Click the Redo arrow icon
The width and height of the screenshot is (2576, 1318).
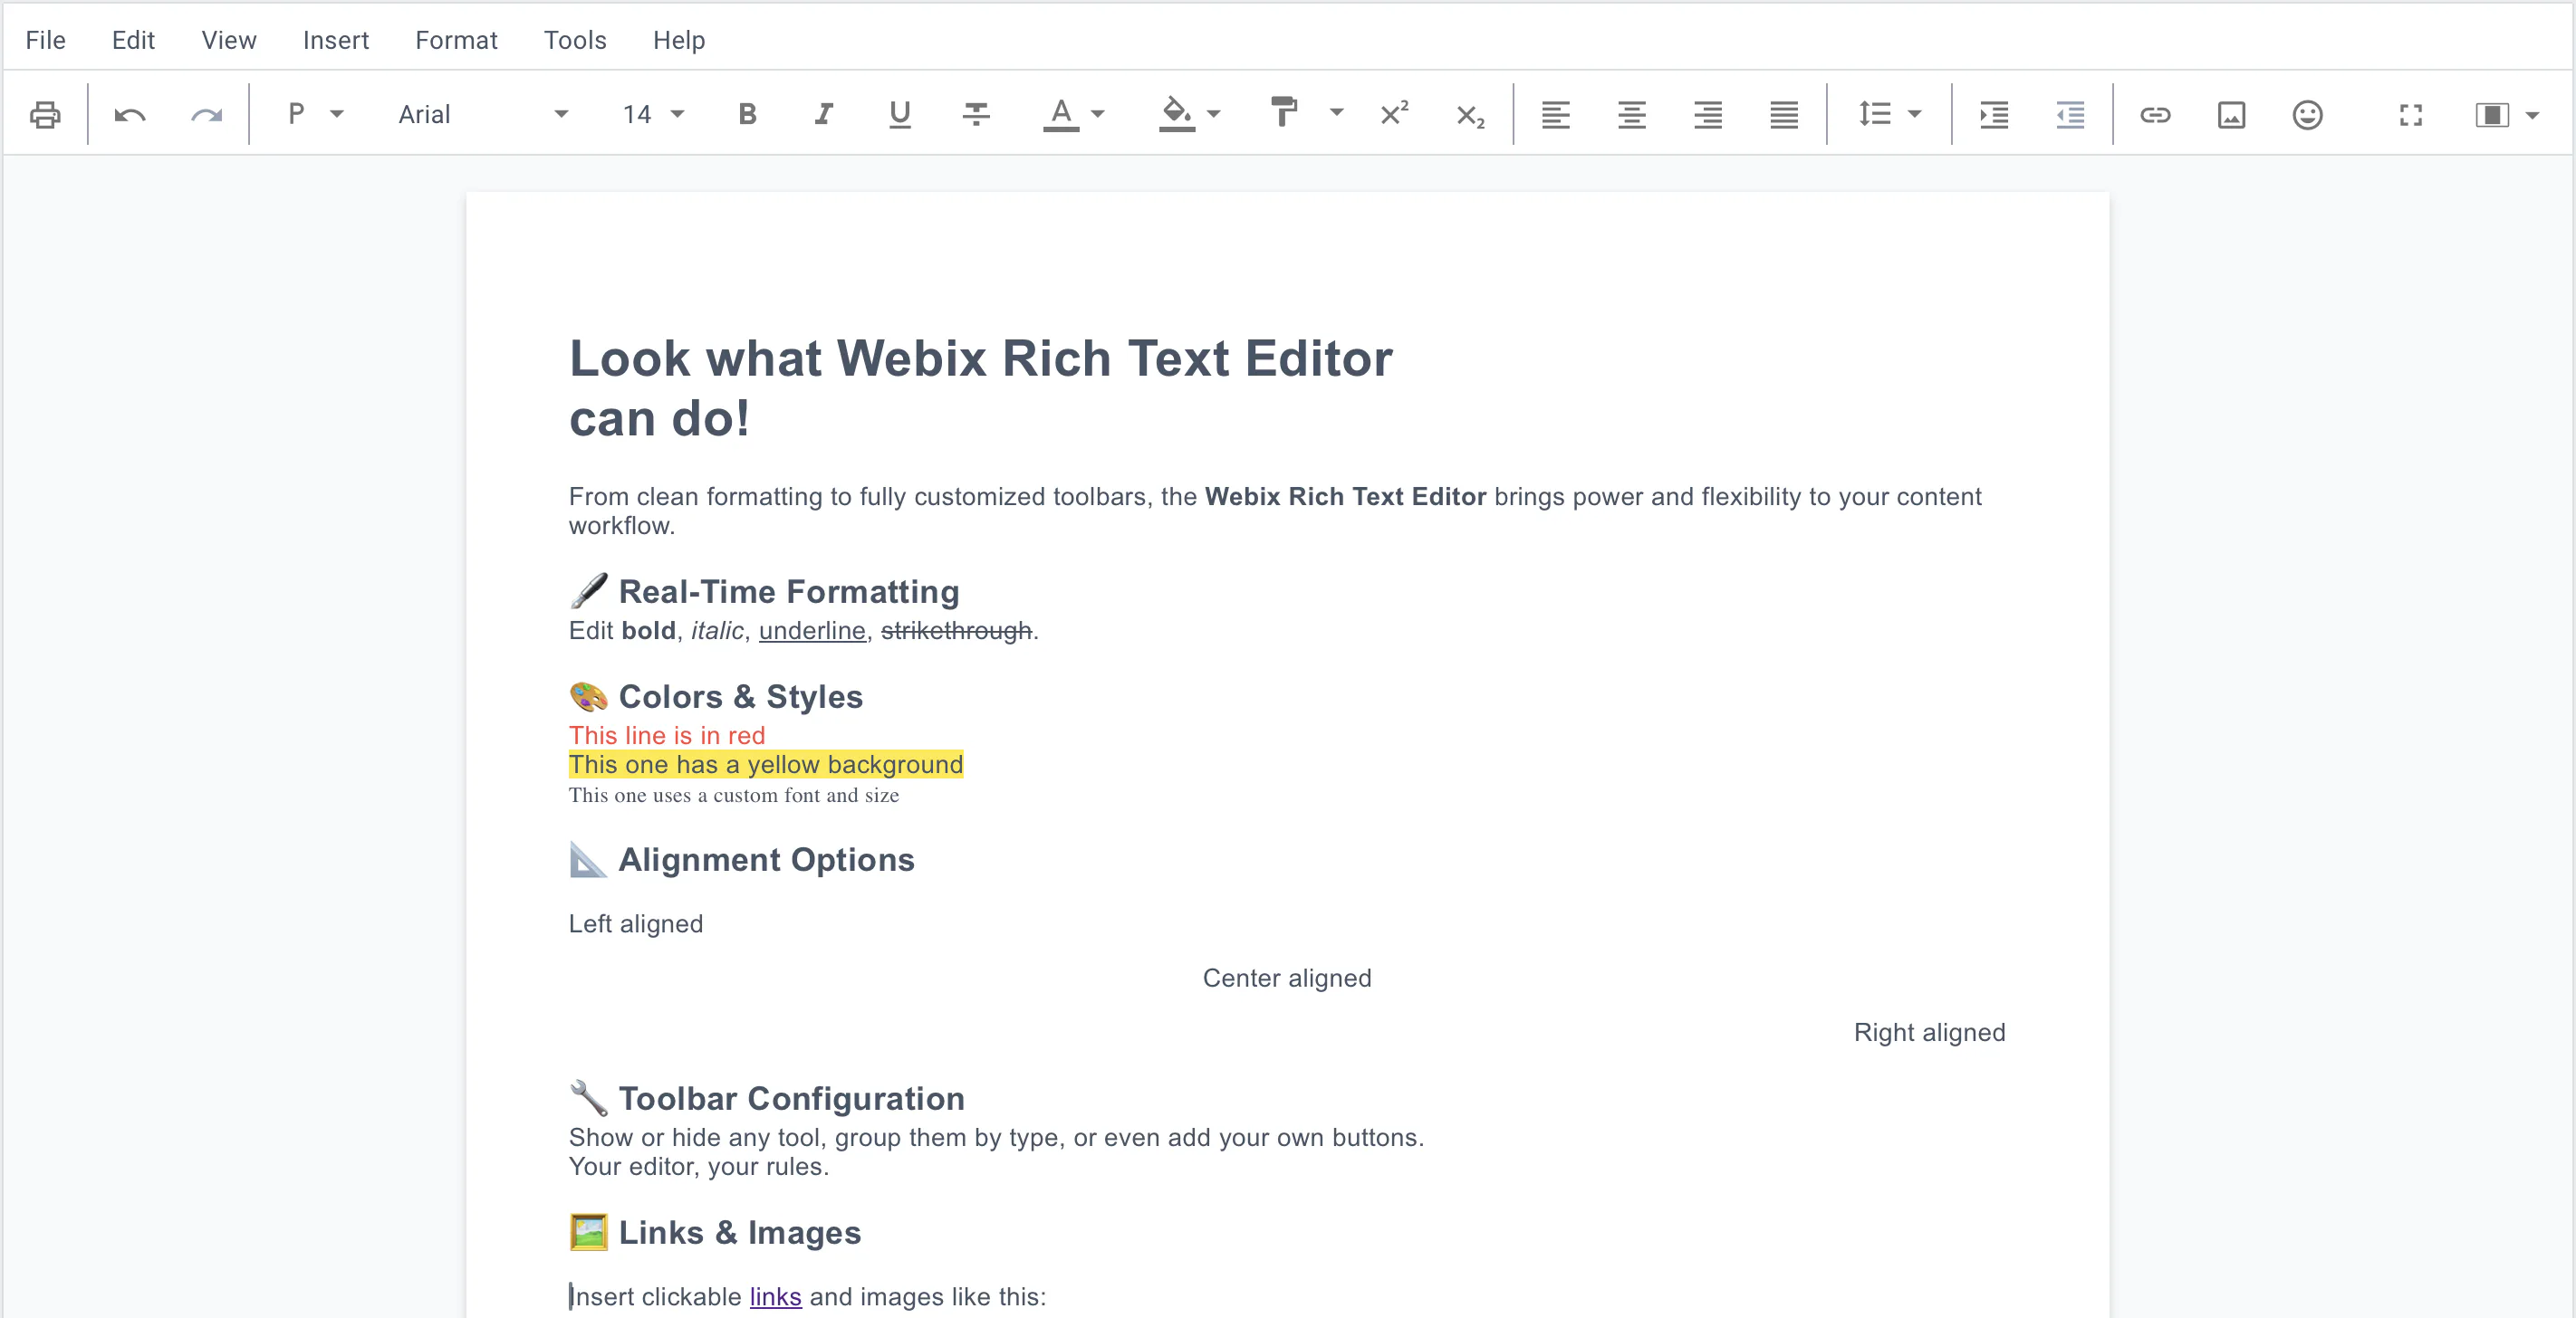[x=206, y=115]
